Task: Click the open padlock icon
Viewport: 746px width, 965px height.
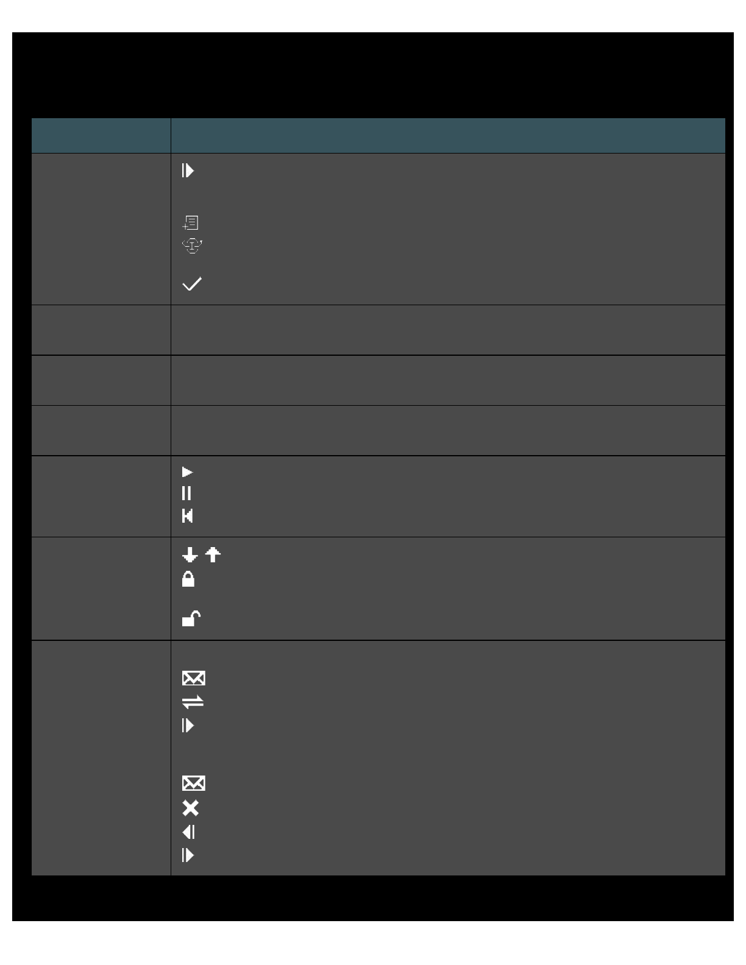Action: pyautogui.click(x=191, y=619)
